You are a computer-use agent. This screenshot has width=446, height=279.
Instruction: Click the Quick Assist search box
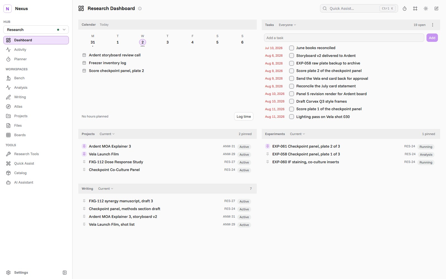pyautogui.click(x=359, y=8)
